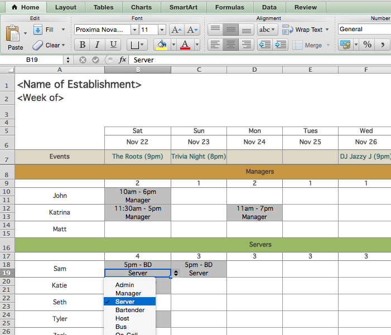Open Review tab
Image resolution: width=391 pixels, height=335 pixels.
pyautogui.click(x=306, y=7)
